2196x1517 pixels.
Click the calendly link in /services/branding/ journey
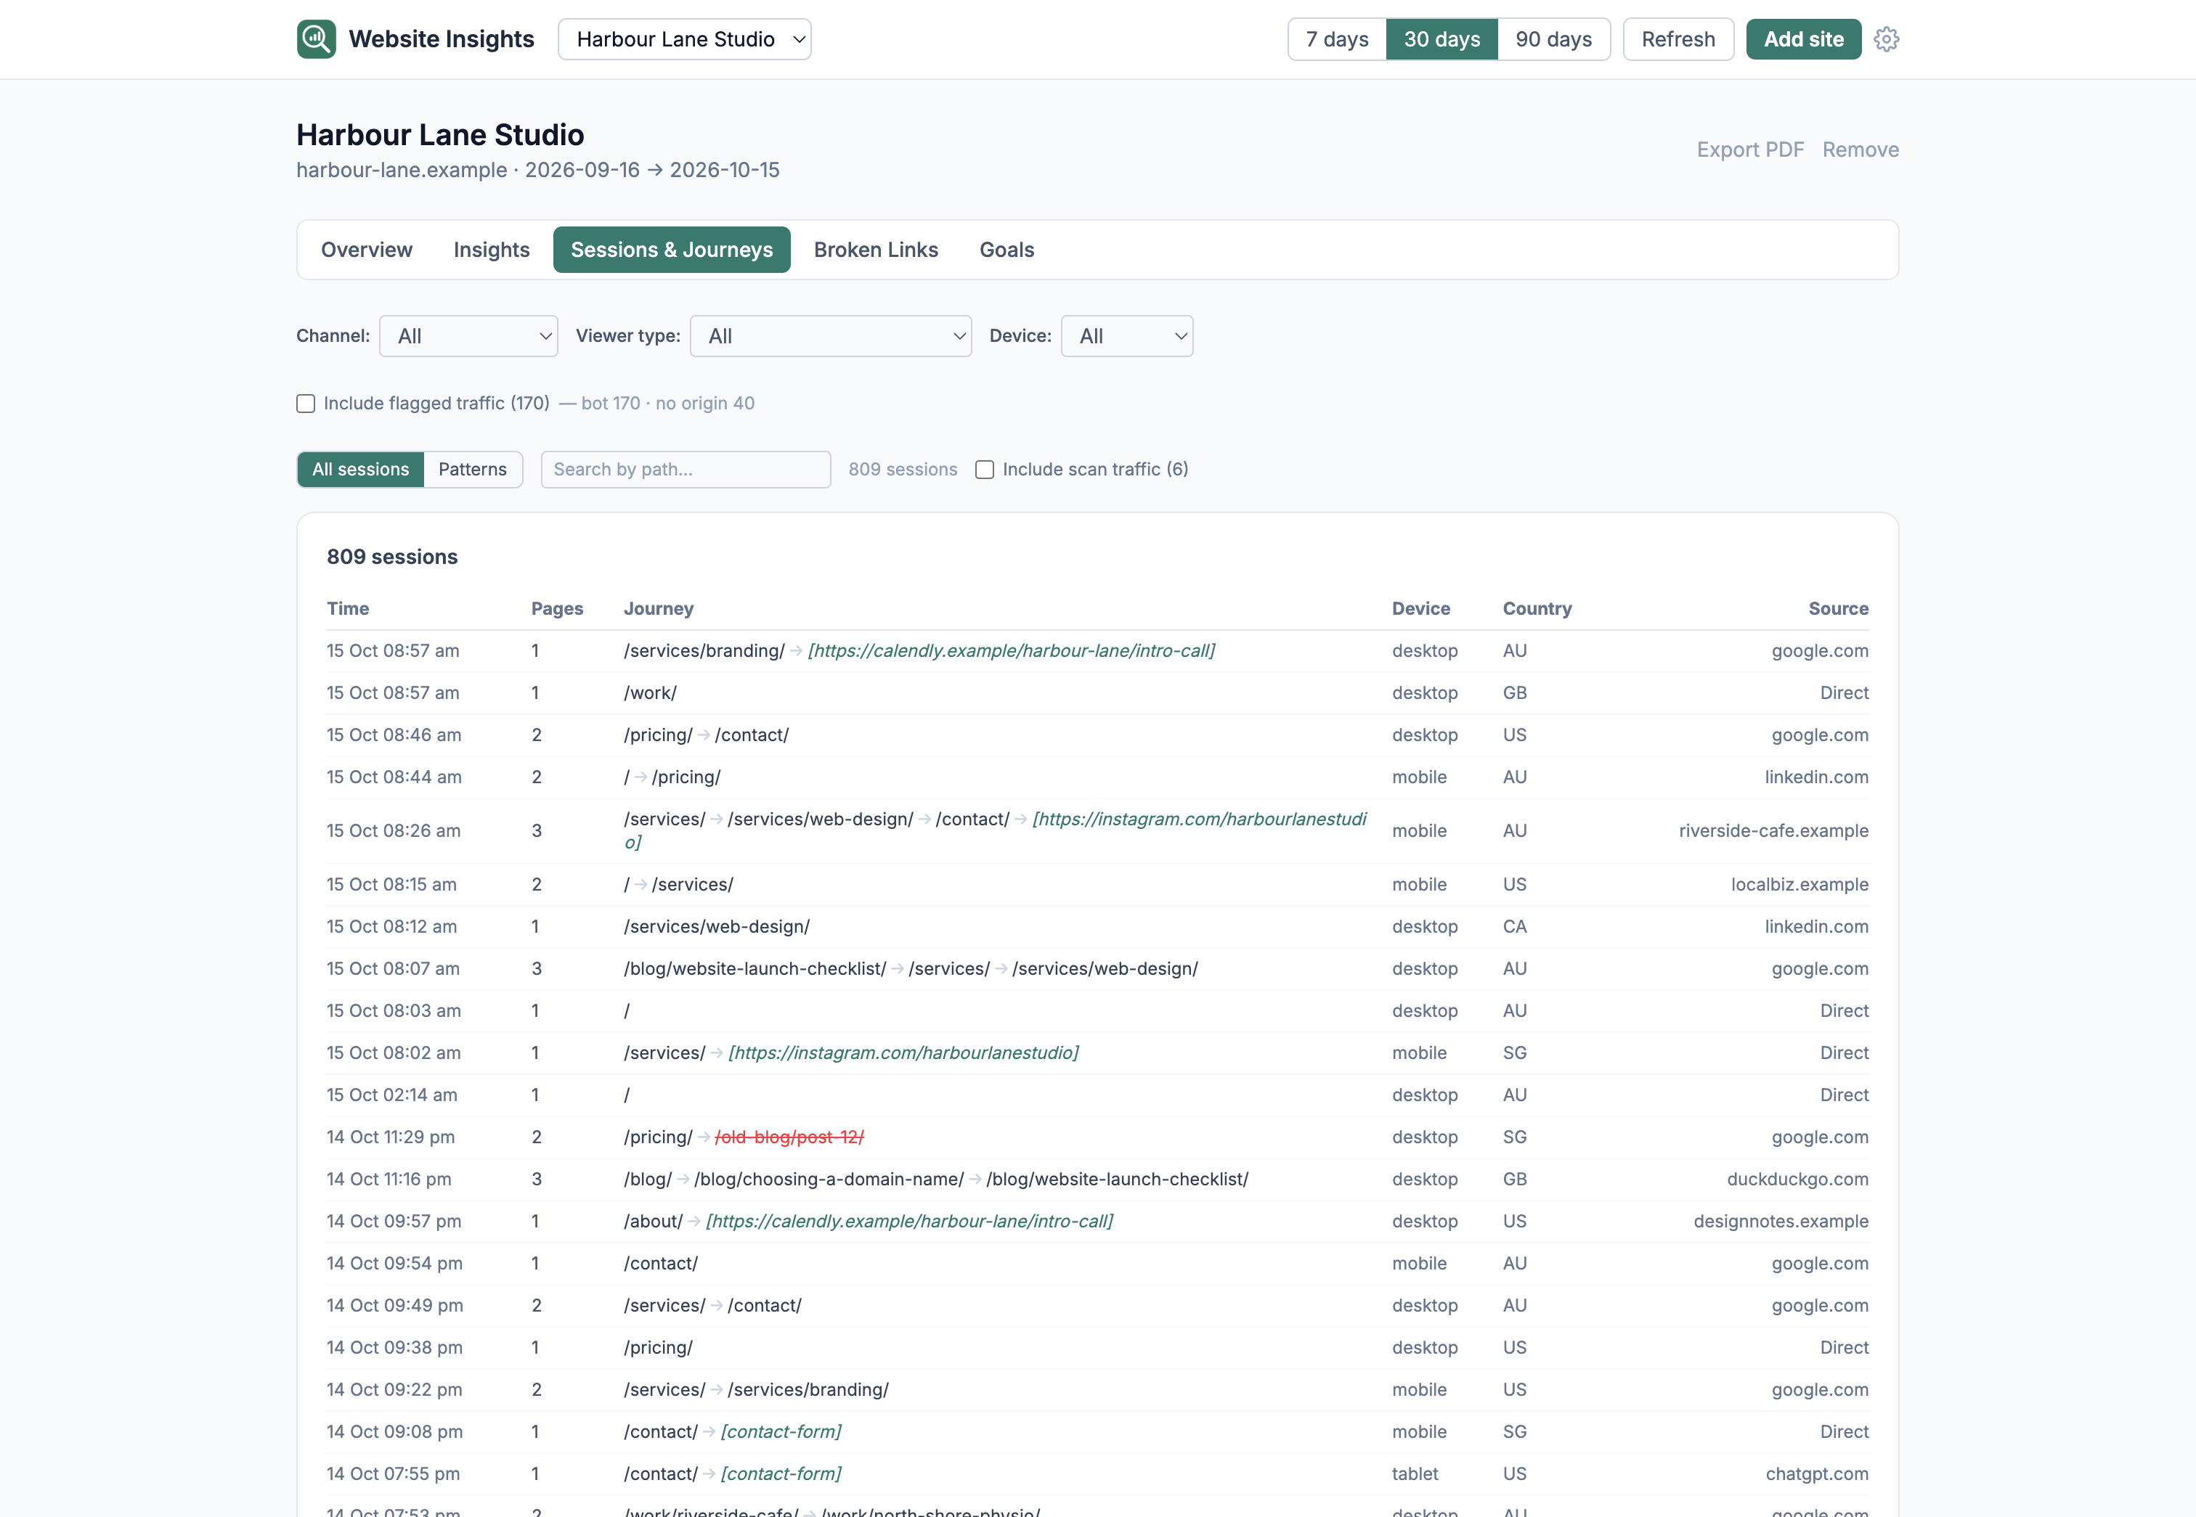tap(1011, 650)
